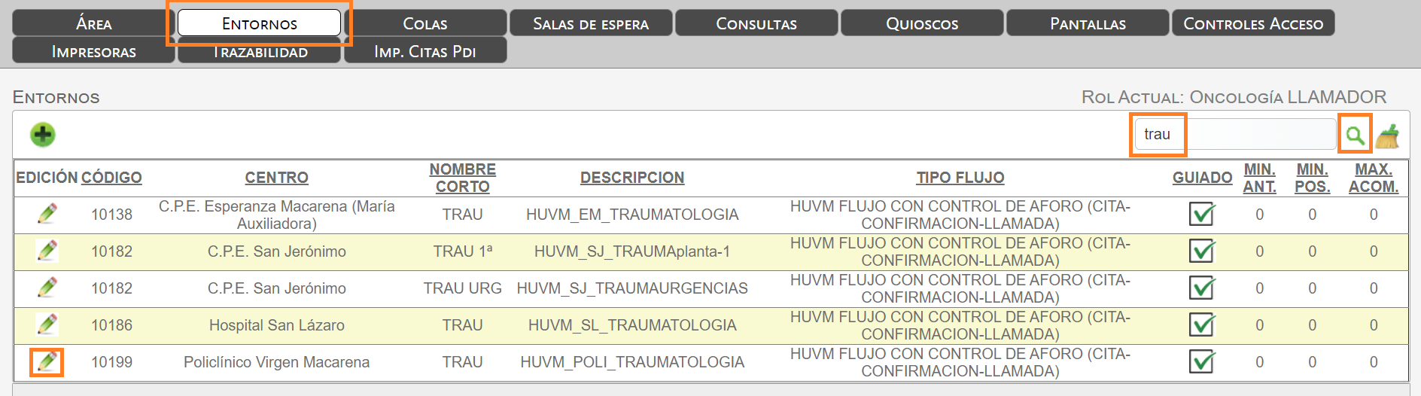This screenshot has height=396, width=1421.
Task: Go to Imp. Citas PDI tab
Action: click(x=425, y=51)
